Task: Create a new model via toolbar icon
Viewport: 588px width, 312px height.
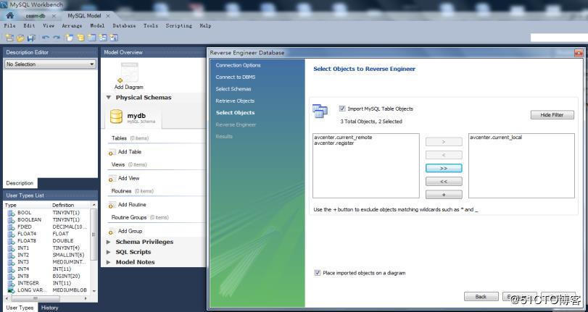Action: 9,38
